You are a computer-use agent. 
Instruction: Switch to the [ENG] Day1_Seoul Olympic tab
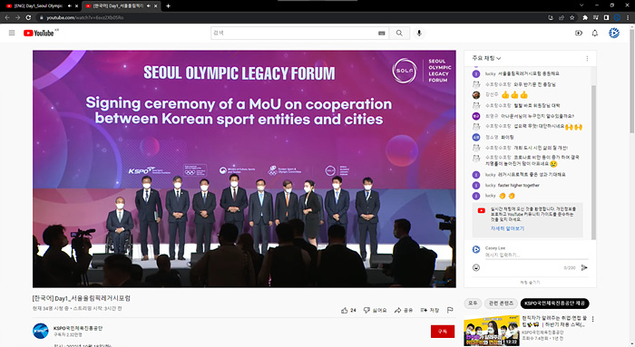click(x=37, y=6)
